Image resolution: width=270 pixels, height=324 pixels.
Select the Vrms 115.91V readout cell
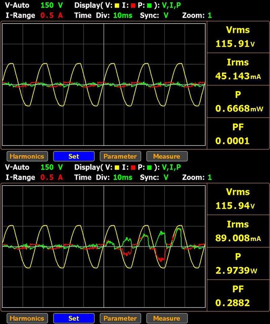(x=238, y=37)
